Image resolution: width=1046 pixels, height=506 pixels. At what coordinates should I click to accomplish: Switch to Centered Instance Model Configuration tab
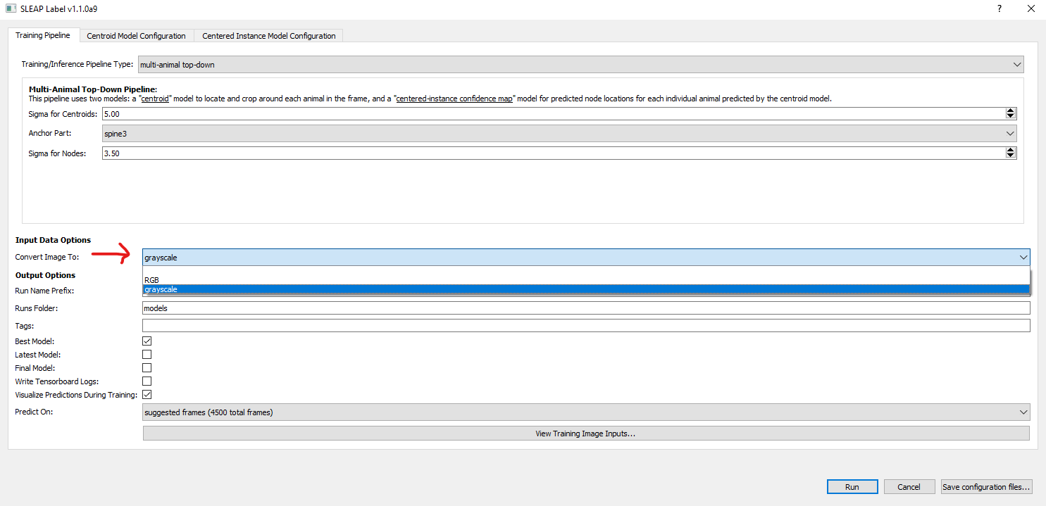click(268, 35)
